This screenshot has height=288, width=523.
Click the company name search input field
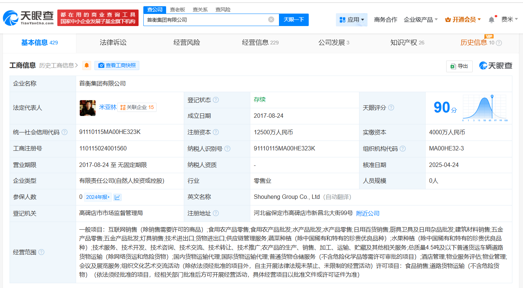tap(206, 19)
